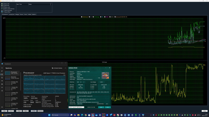The height and width of the screenshot is (117, 209).
Task: Click the Ryzen logo in AIDA64 CPUID
Action: click(x=105, y=75)
